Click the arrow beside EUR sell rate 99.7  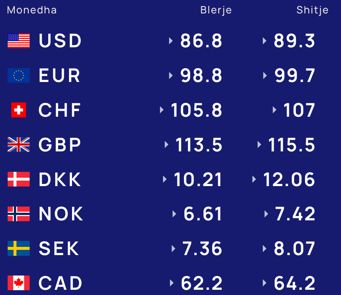(x=265, y=75)
